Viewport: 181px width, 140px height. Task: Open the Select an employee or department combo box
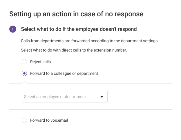click(x=64, y=97)
